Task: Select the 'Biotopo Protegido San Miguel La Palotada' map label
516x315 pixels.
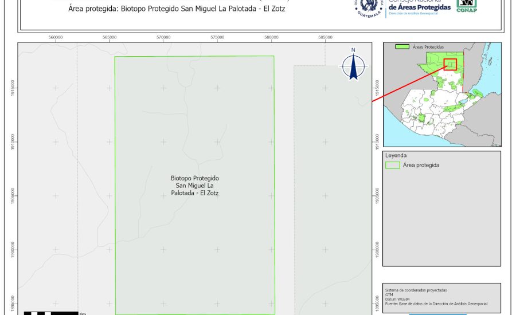Action: click(x=195, y=186)
